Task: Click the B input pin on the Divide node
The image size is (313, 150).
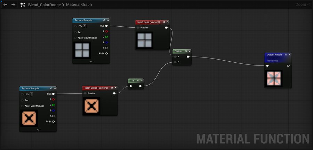Action: coord(175,62)
